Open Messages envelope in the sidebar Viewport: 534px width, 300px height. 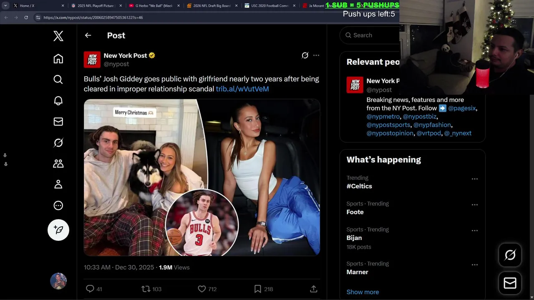(x=58, y=121)
